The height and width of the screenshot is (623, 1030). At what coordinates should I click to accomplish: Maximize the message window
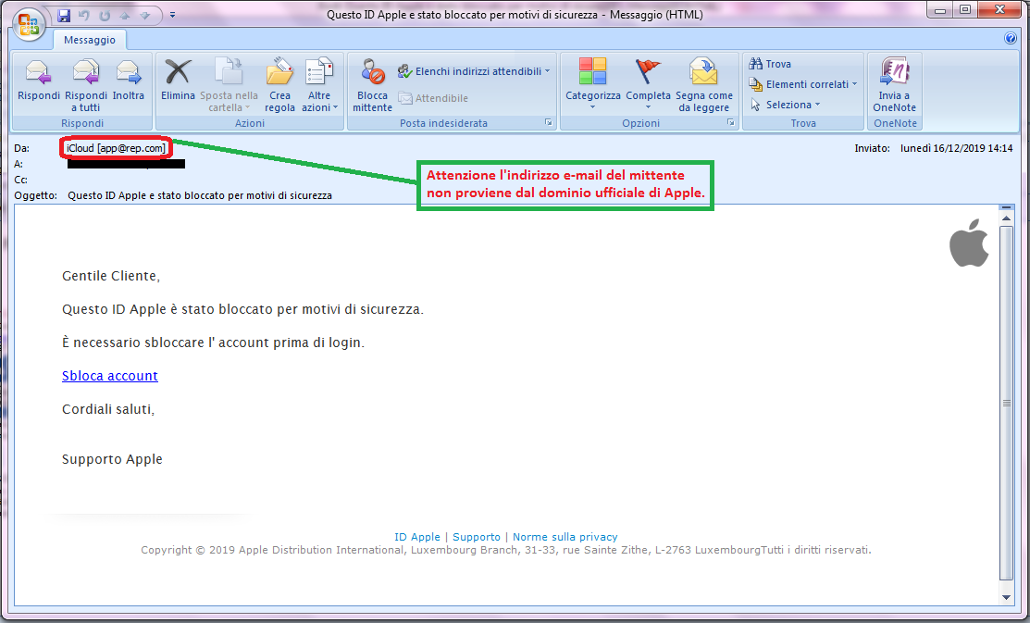[x=965, y=10]
